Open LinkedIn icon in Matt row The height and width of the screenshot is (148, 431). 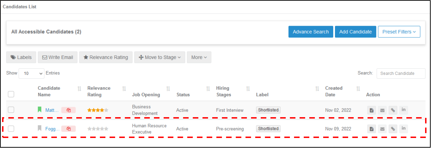click(x=404, y=110)
